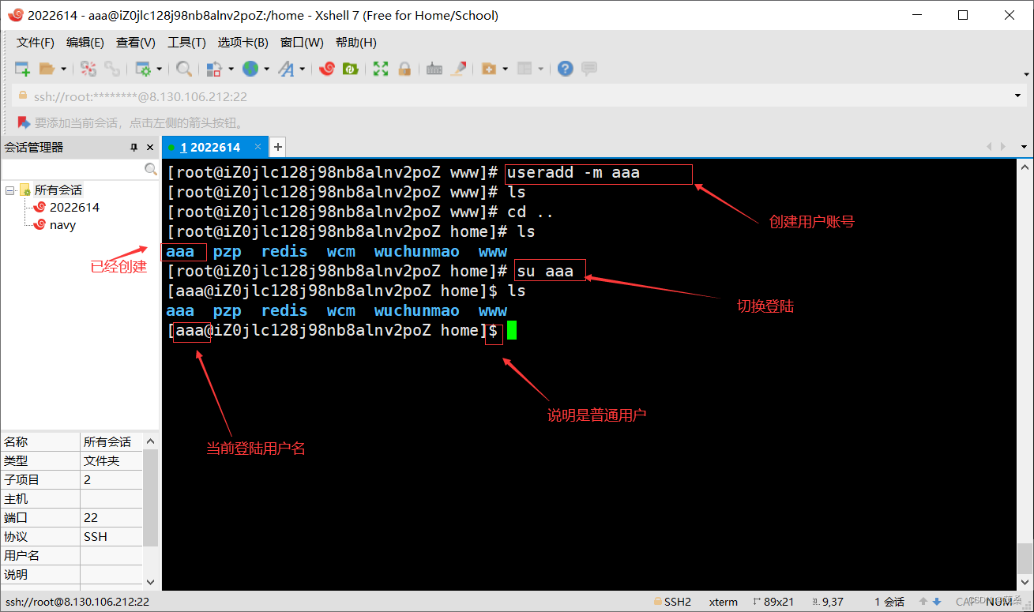Select session navy in tree
The height and width of the screenshot is (612, 1034).
click(62, 225)
